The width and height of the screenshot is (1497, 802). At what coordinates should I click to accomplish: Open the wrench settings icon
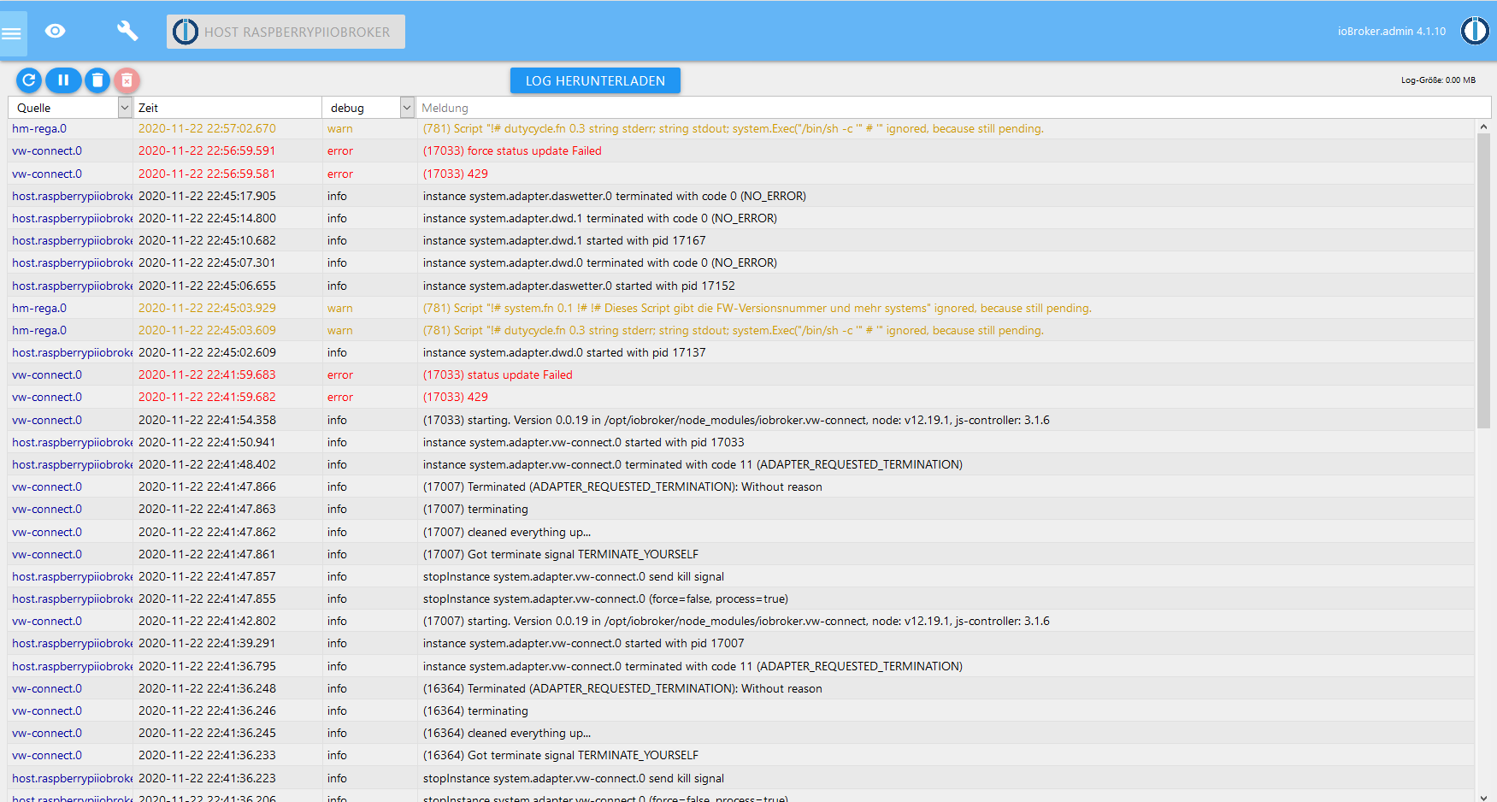[x=127, y=32]
